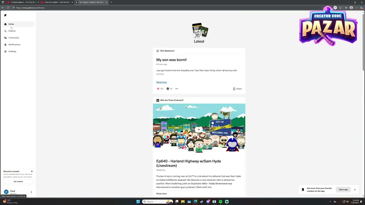Like the 'My son was bornt!' post
The height and width of the screenshot is (205, 365).
click(x=158, y=89)
